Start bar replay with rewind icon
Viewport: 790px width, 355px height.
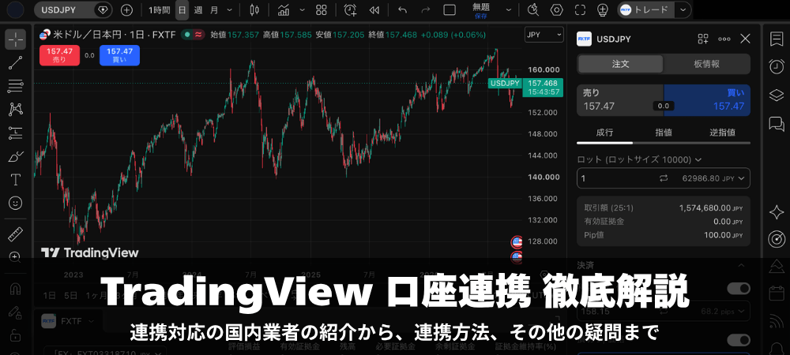point(374,9)
